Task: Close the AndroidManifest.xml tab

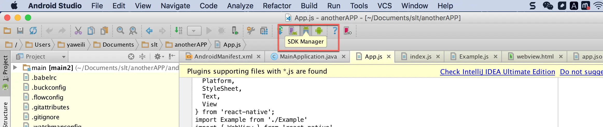Action: pos(258,57)
